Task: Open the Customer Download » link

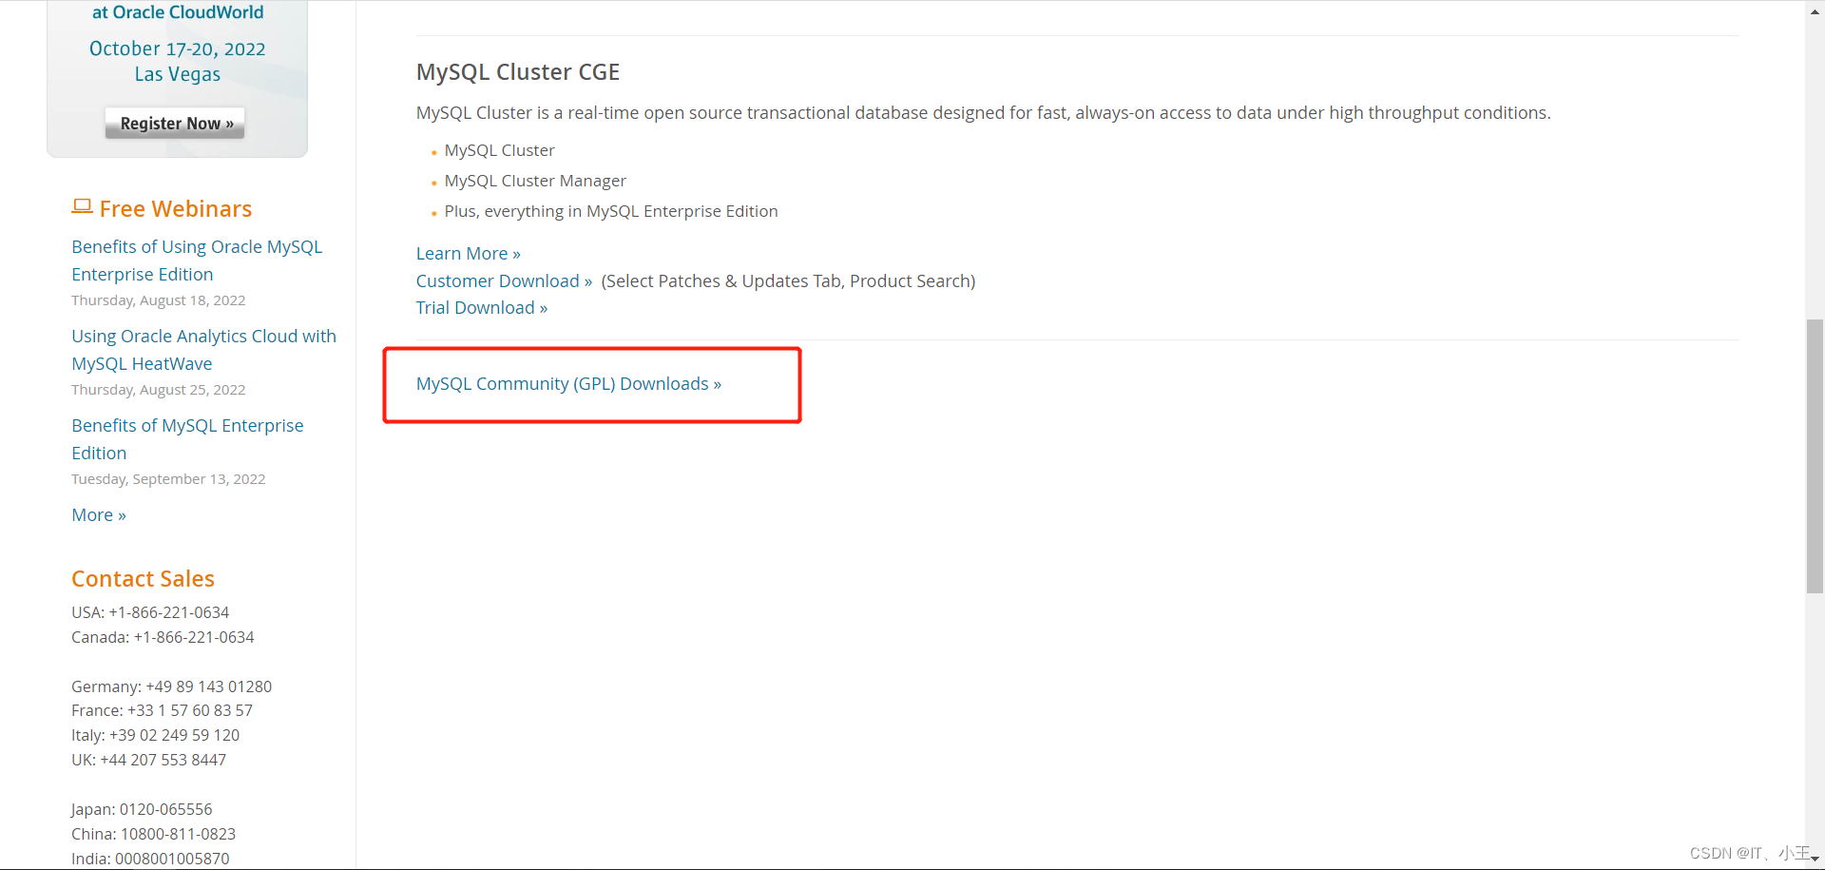Action: coord(505,281)
